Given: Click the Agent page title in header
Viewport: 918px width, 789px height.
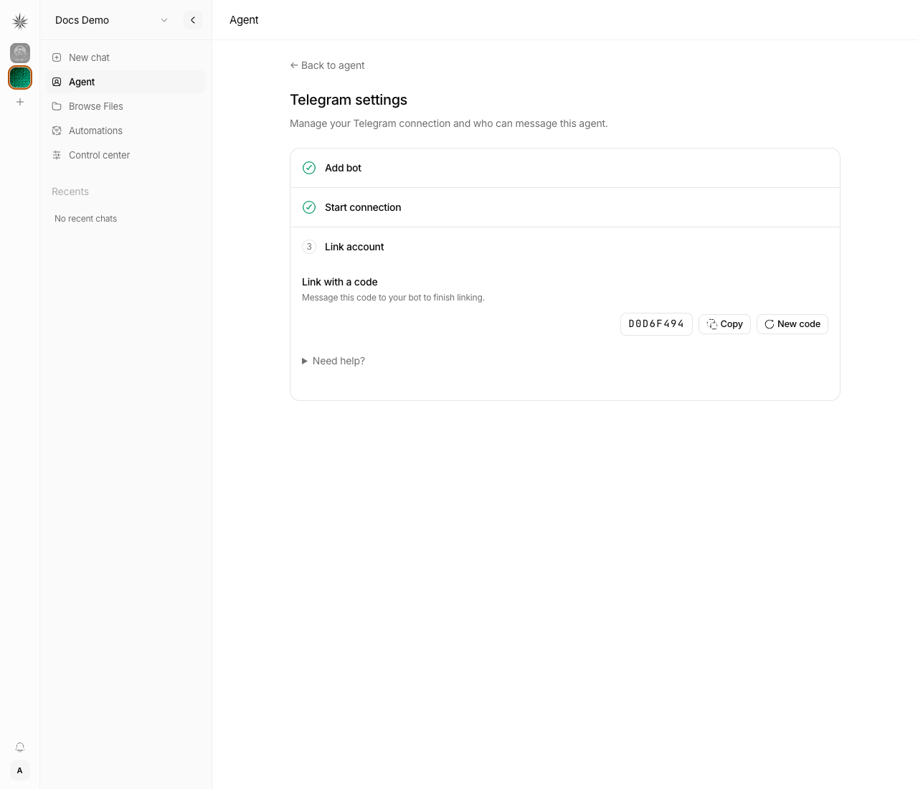Looking at the screenshot, I should [244, 20].
